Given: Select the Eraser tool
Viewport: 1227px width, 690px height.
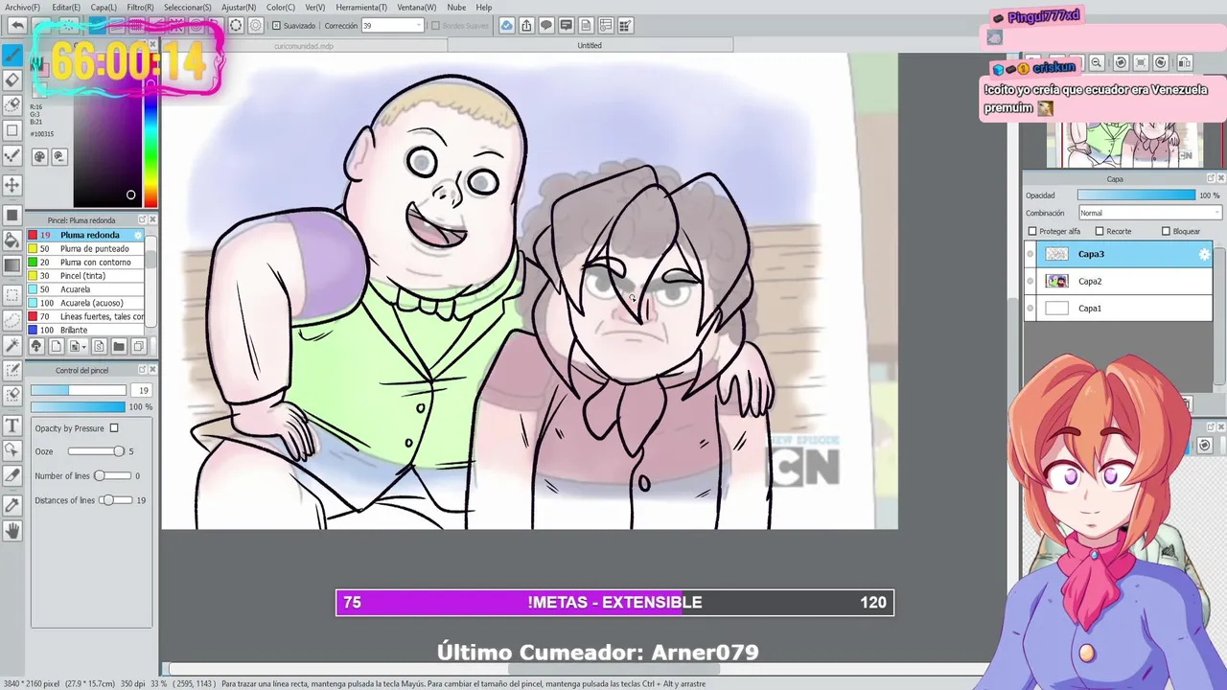Looking at the screenshot, I should tap(12, 80).
